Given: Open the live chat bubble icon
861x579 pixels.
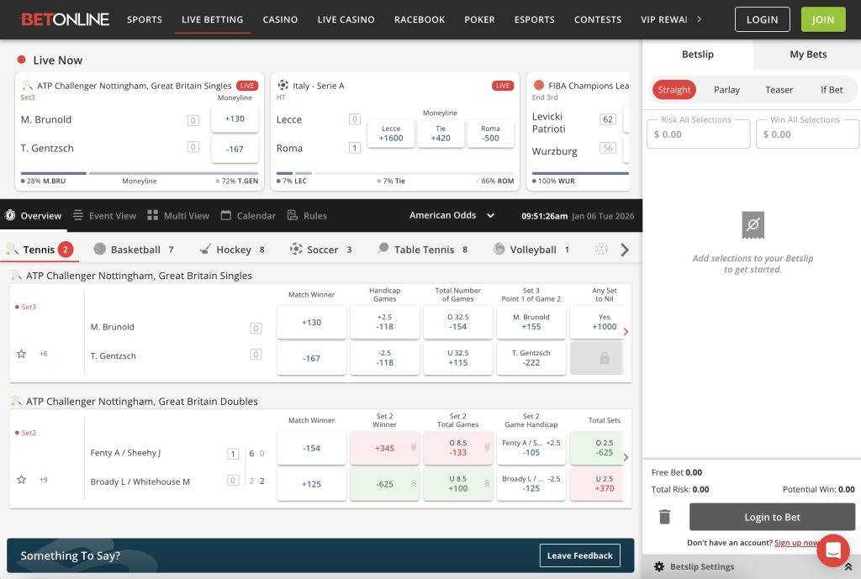Looking at the screenshot, I should click(833, 550).
